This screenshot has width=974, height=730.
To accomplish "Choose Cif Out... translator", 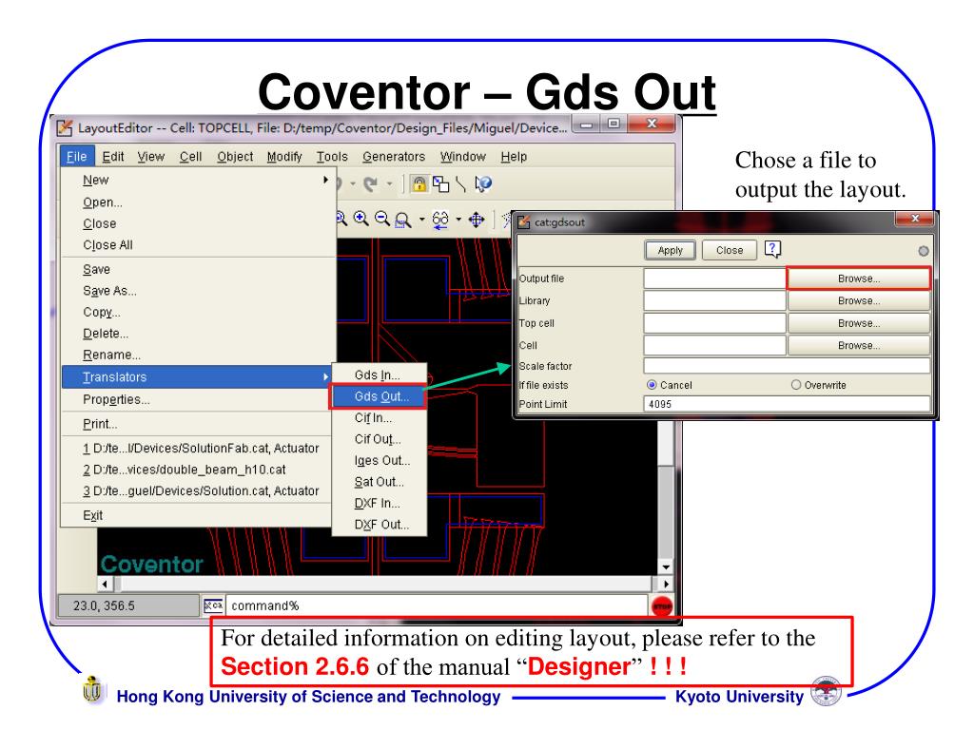I will click(378, 439).
